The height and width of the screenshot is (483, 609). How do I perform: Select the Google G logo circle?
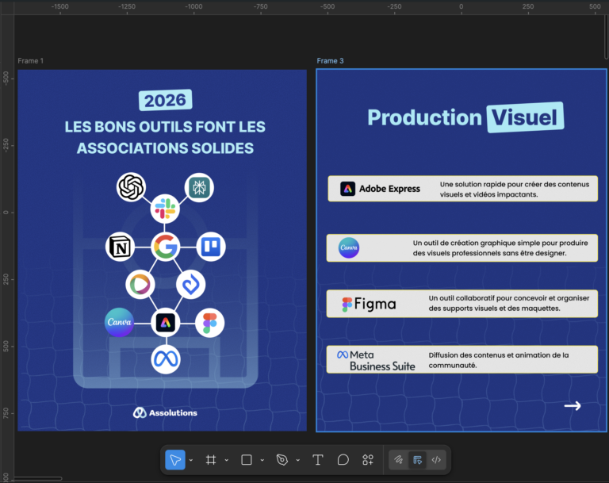point(166,247)
